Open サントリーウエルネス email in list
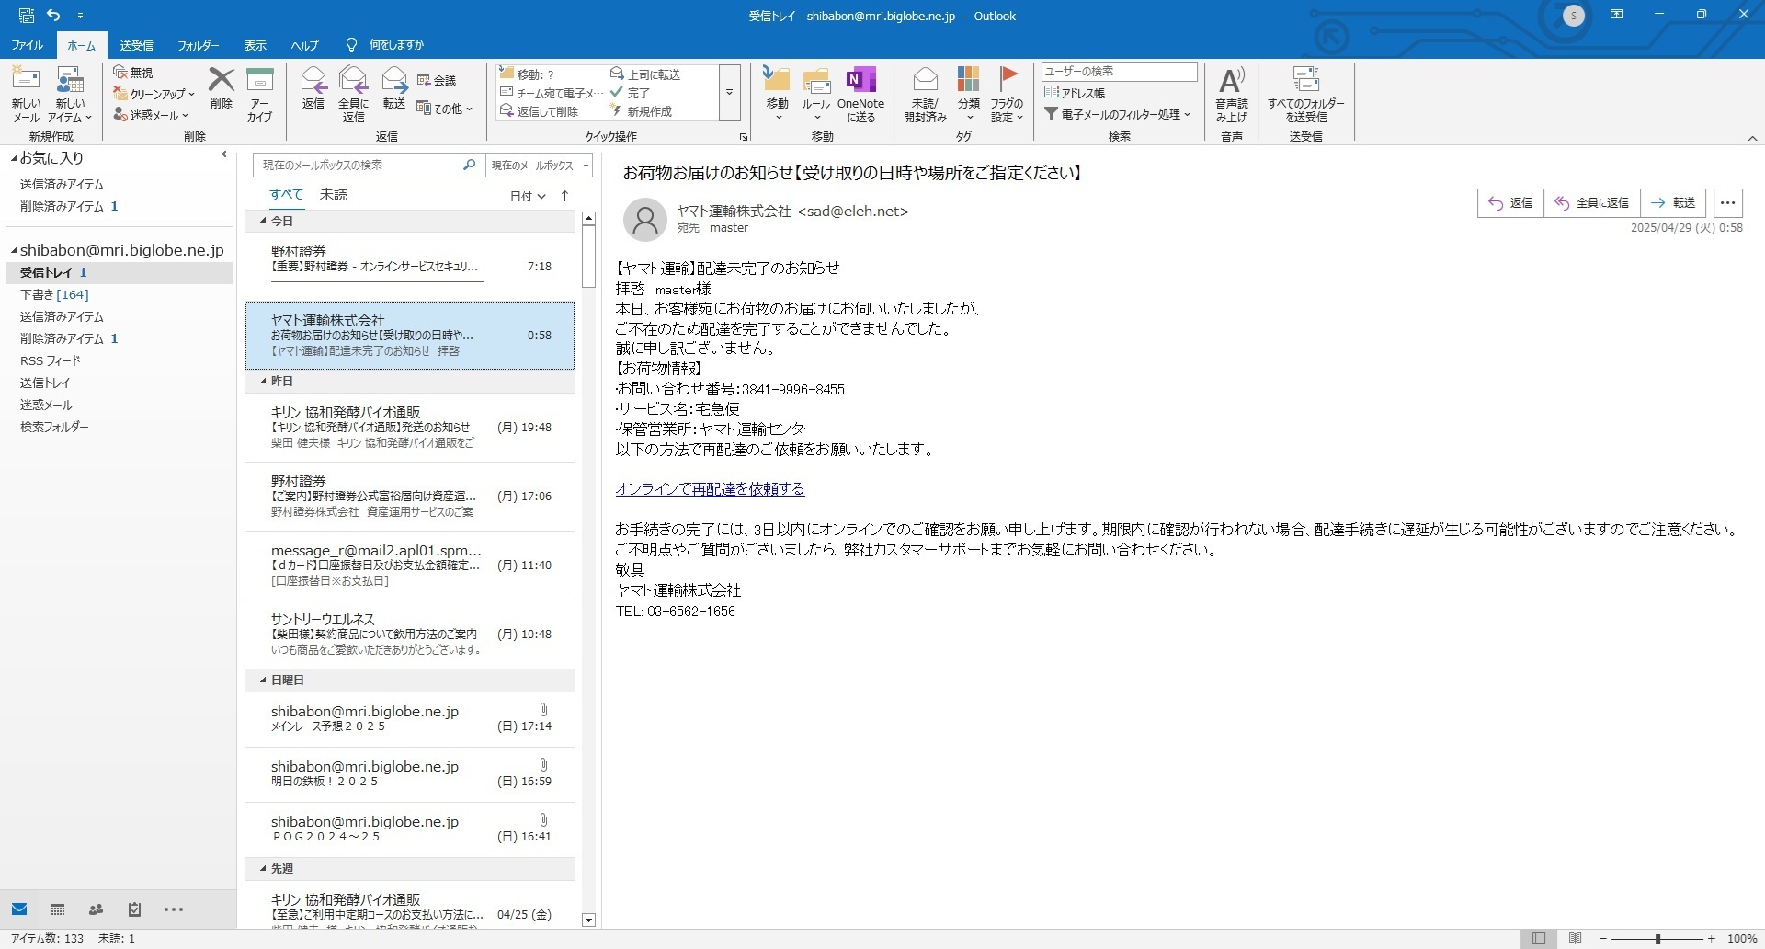This screenshot has height=949, width=1765. tap(410, 635)
